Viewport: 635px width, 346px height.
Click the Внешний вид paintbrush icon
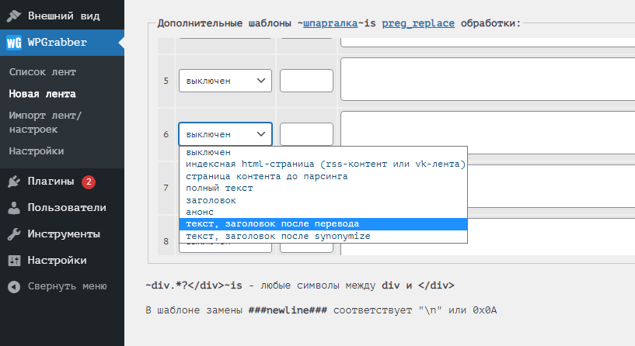[x=14, y=16]
